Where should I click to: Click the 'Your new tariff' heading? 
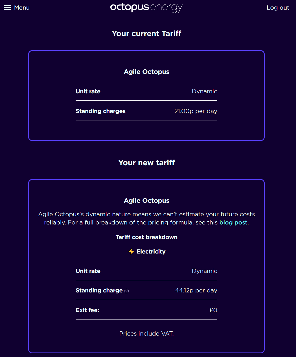146,163
